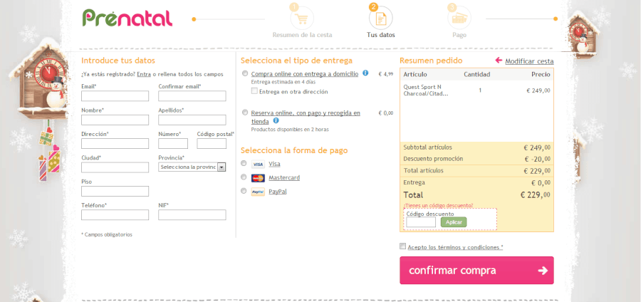641x302 pixels.
Task: Go to Resumen de la cesta step
Action: pyautogui.click(x=302, y=35)
